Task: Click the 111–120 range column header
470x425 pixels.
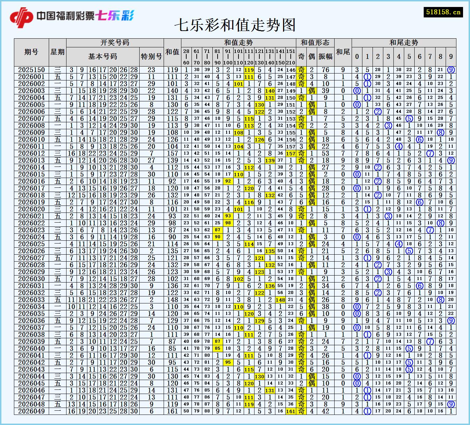Action: click(x=249, y=57)
